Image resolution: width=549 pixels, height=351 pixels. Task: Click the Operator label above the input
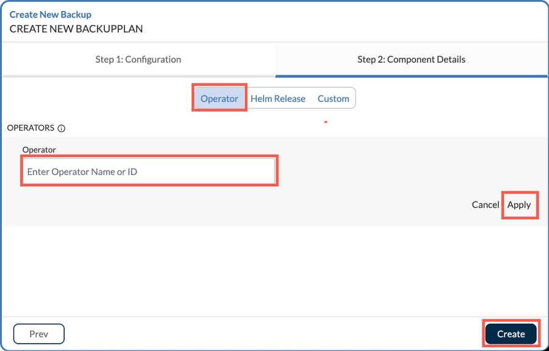(39, 150)
